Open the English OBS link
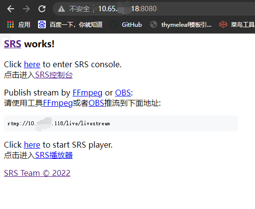Image resolution: width=255 pixels, height=209 pixels. (x=123, y=93)
